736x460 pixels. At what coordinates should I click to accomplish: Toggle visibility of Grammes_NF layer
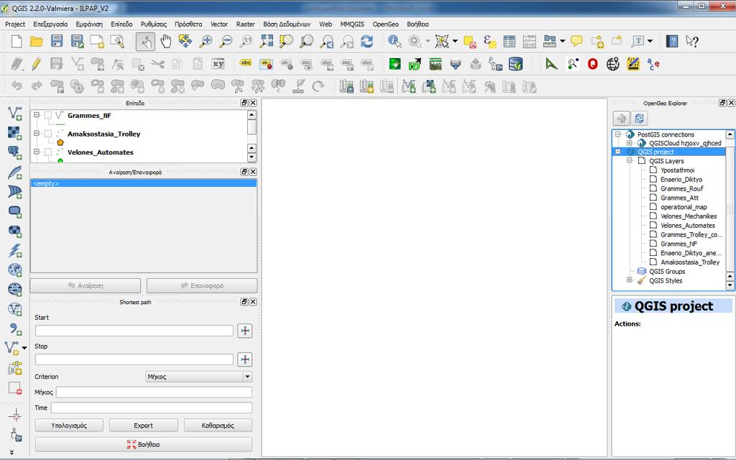(48, 116)
